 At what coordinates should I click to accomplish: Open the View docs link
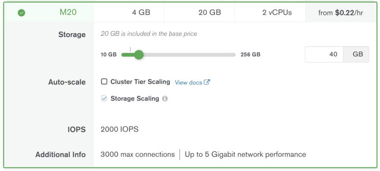(189, 82)
